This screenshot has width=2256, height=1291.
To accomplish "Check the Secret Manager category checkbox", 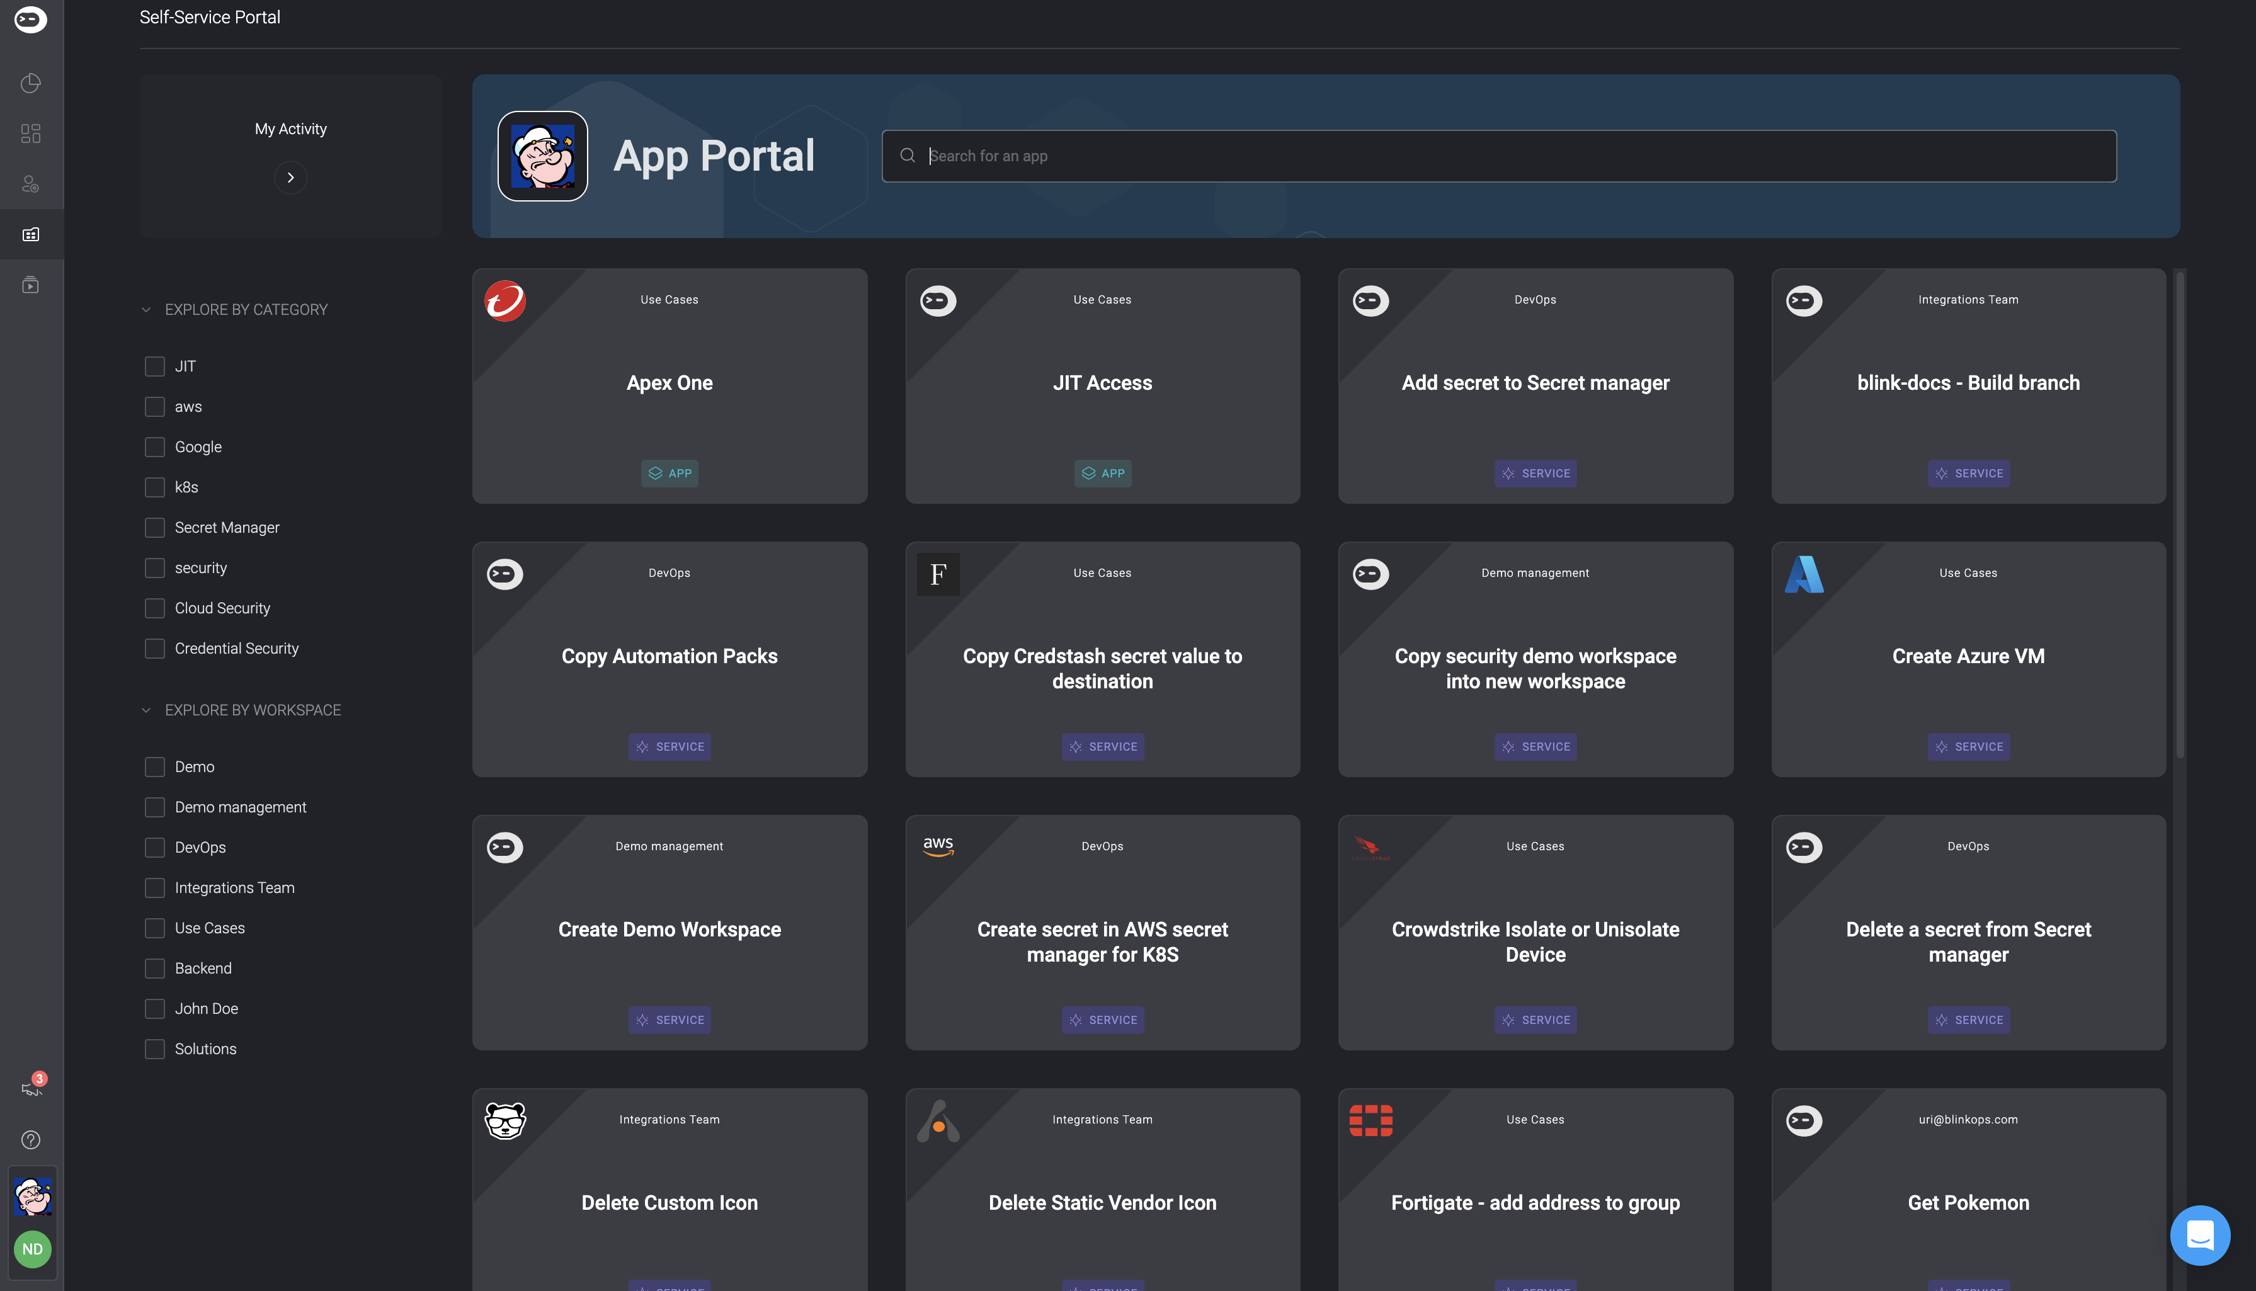I will pos(154,528).
